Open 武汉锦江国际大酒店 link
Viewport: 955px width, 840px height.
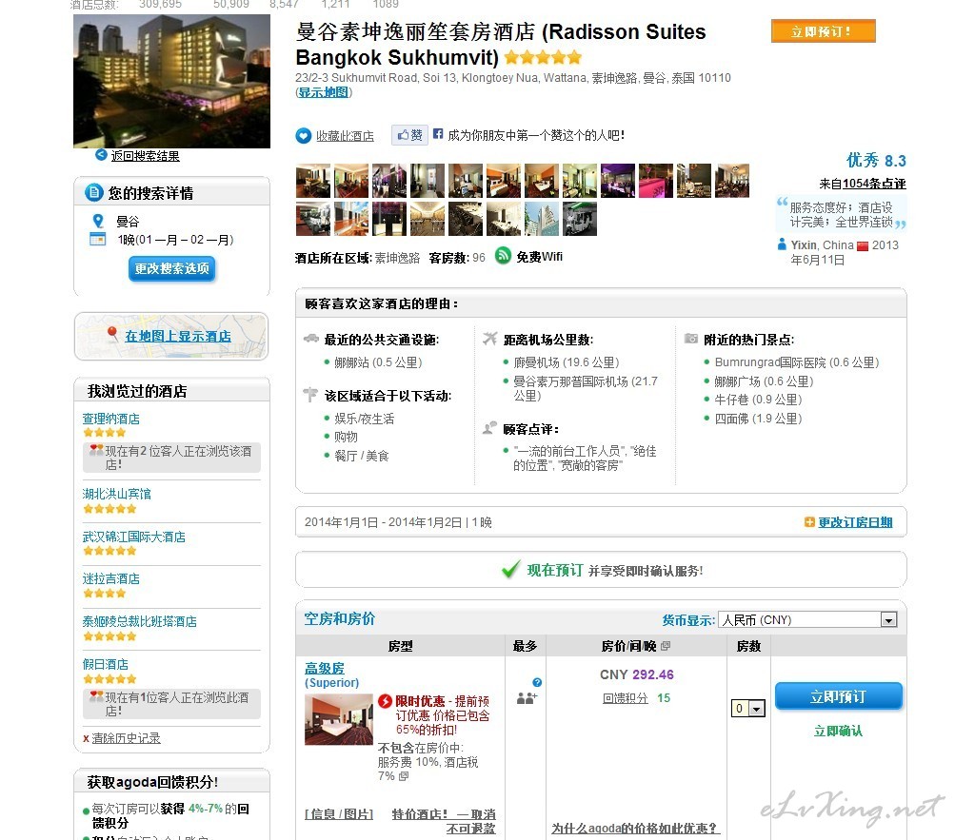tap(134, 537)
